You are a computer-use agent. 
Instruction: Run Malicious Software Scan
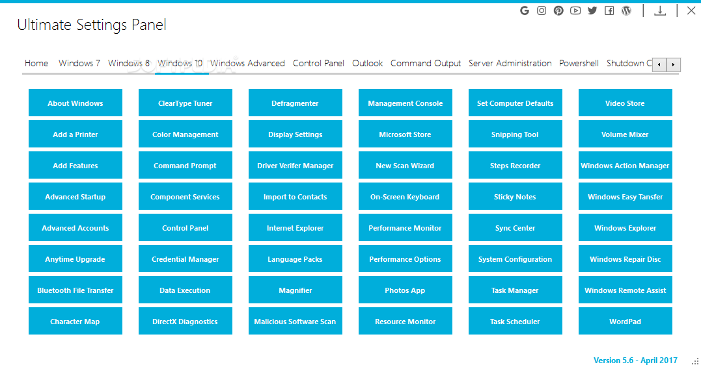[x=296, y=322]
